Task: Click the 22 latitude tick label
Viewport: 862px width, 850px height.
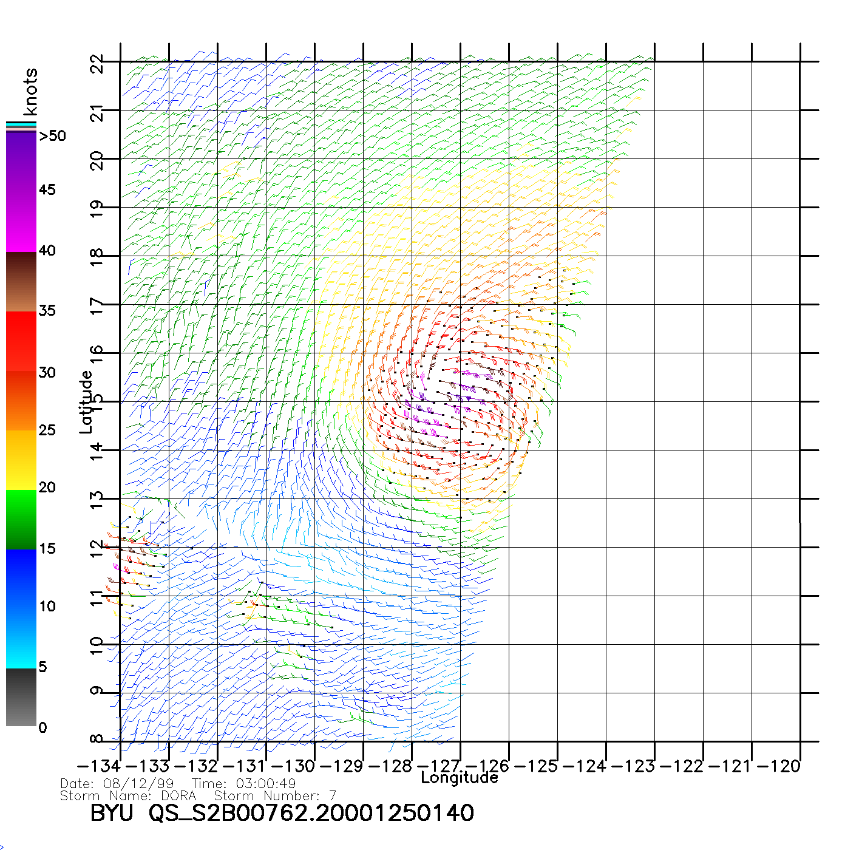Action: 97,63
